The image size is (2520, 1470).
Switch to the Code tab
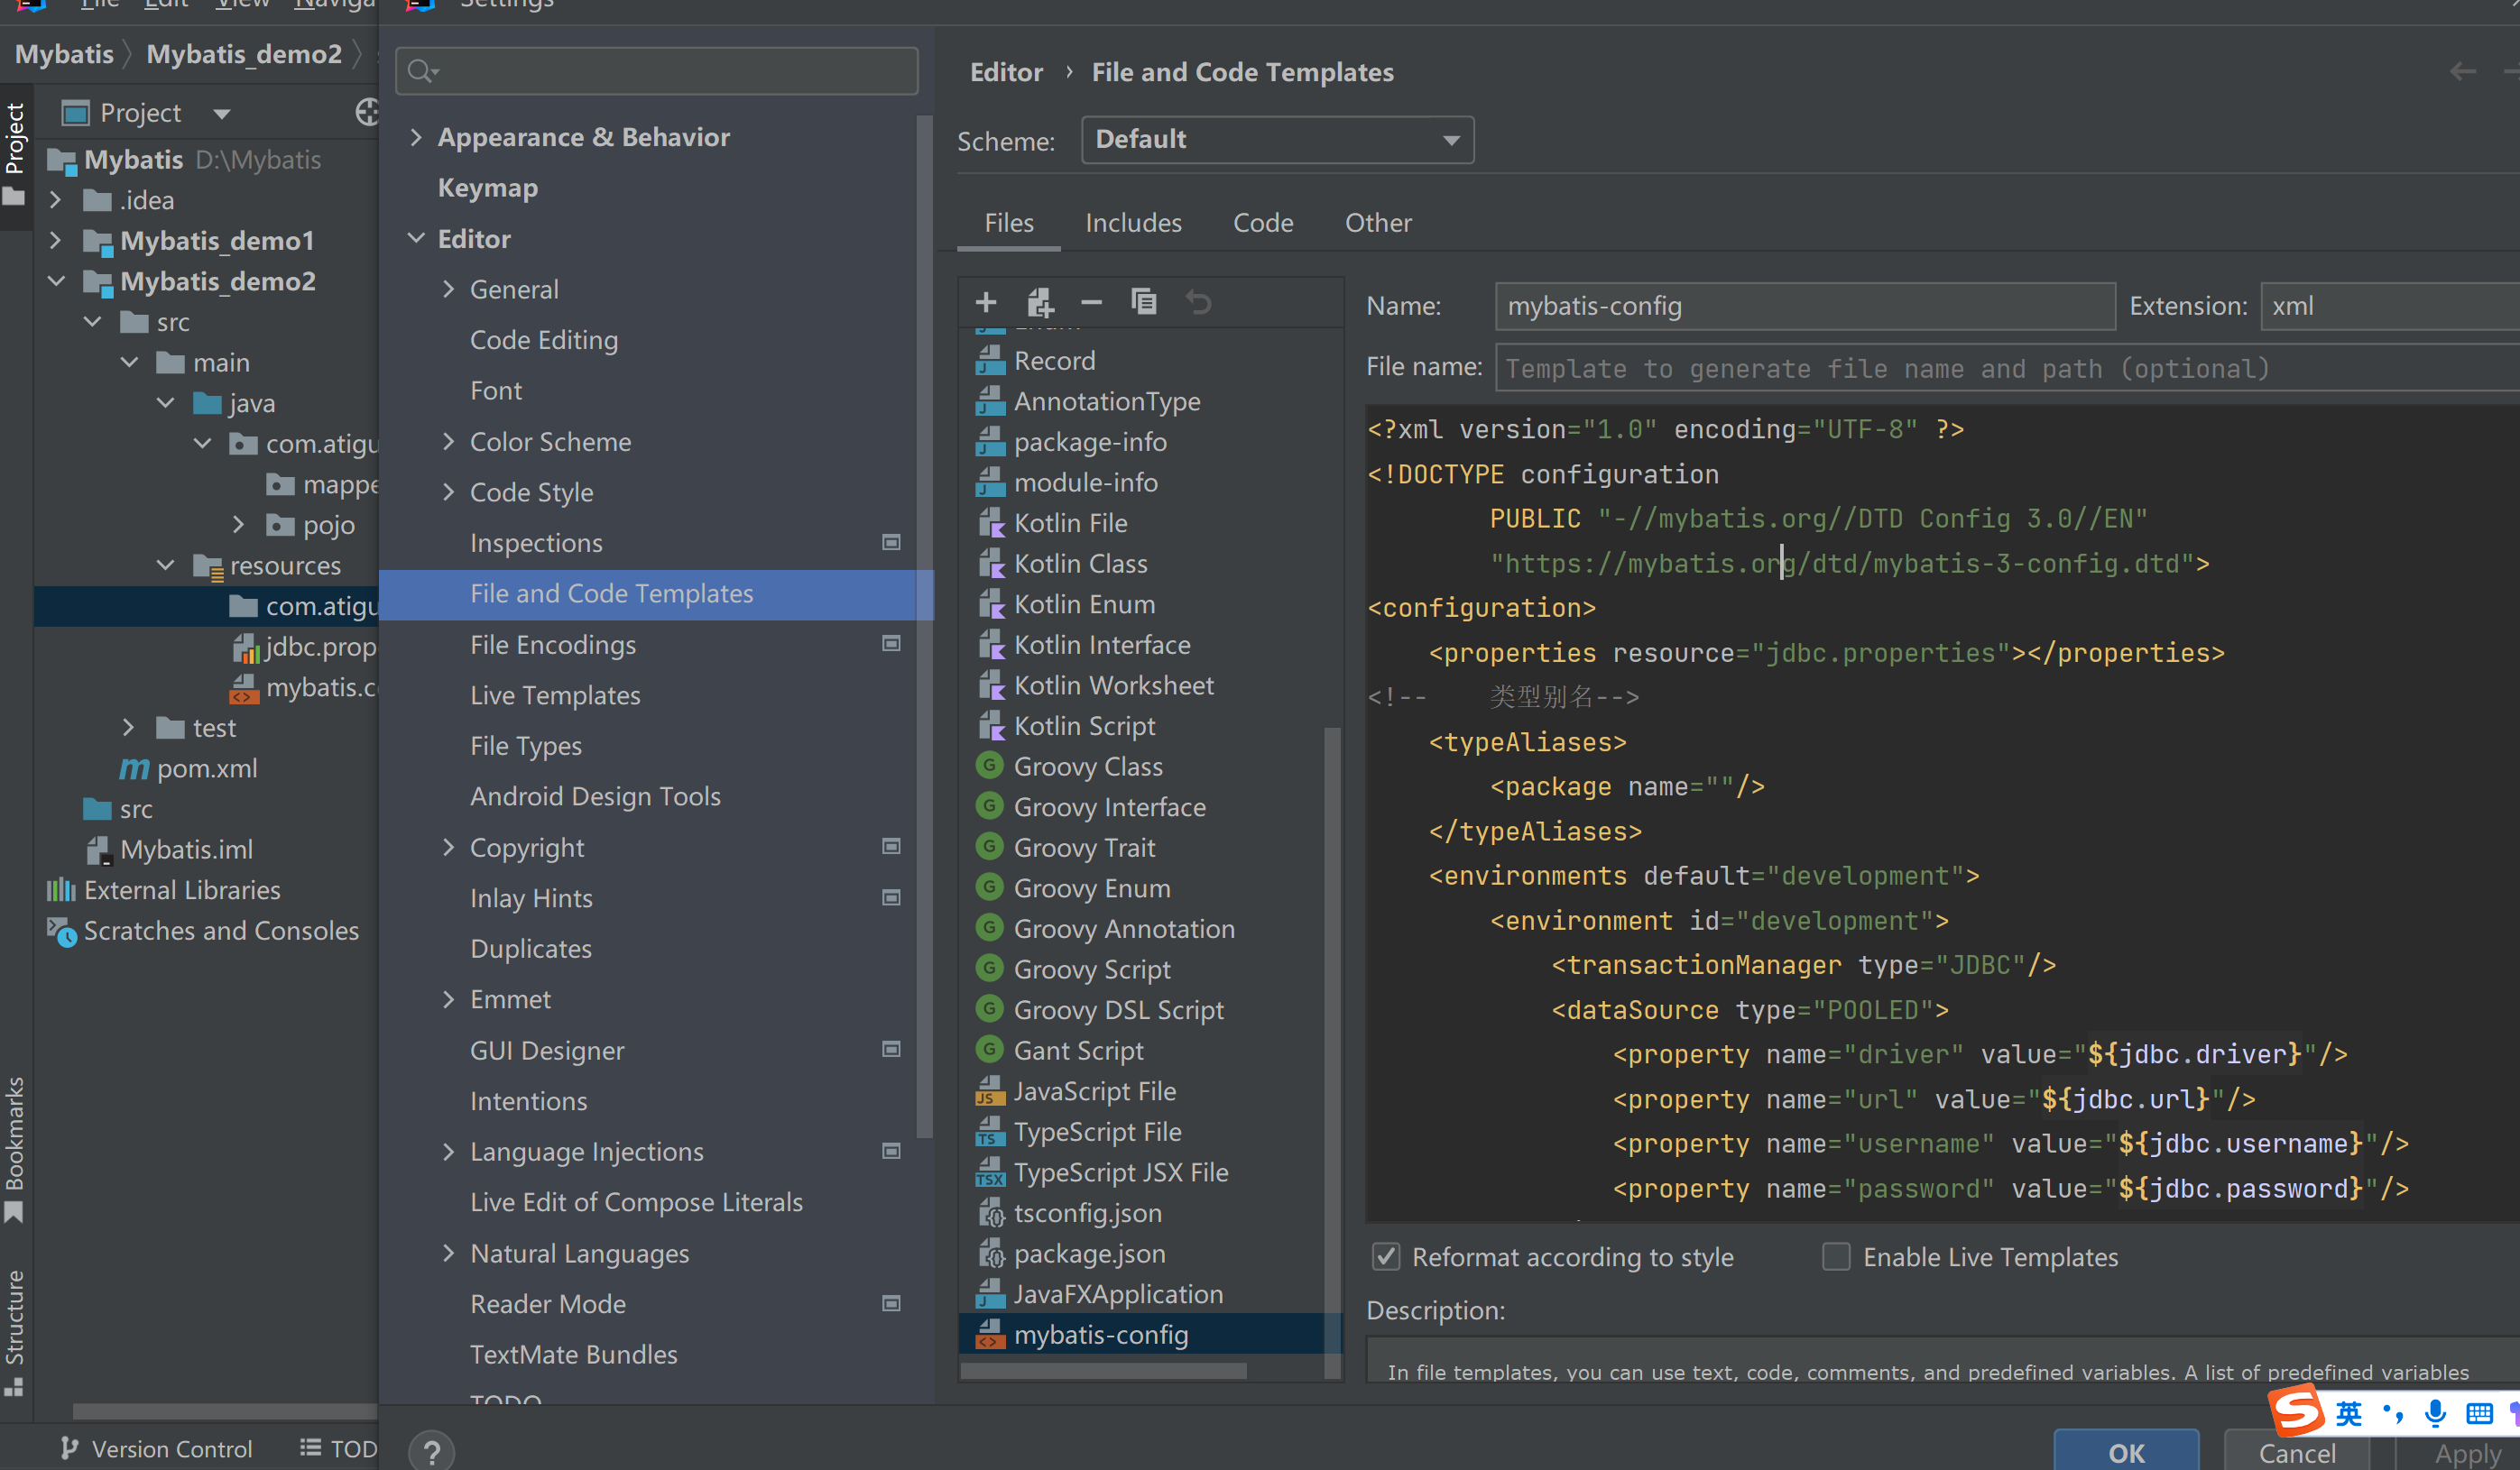pyautogui.click(x=1262, y=223)
